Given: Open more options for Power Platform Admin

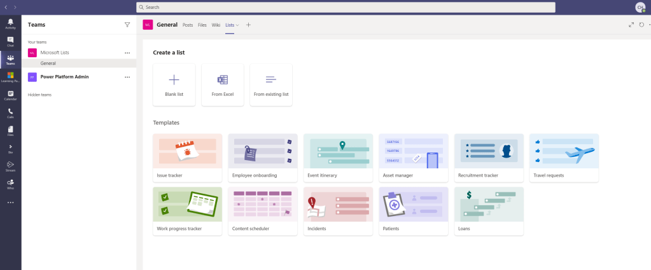Looking at the screenshot, I should click(127, 77).
